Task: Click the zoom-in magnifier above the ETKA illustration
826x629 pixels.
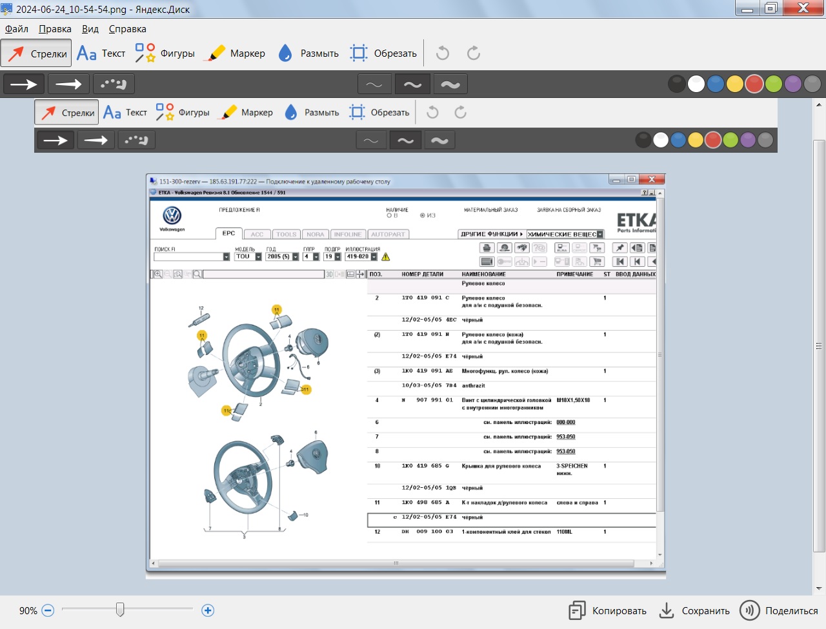Action: [x=158, y=274]
